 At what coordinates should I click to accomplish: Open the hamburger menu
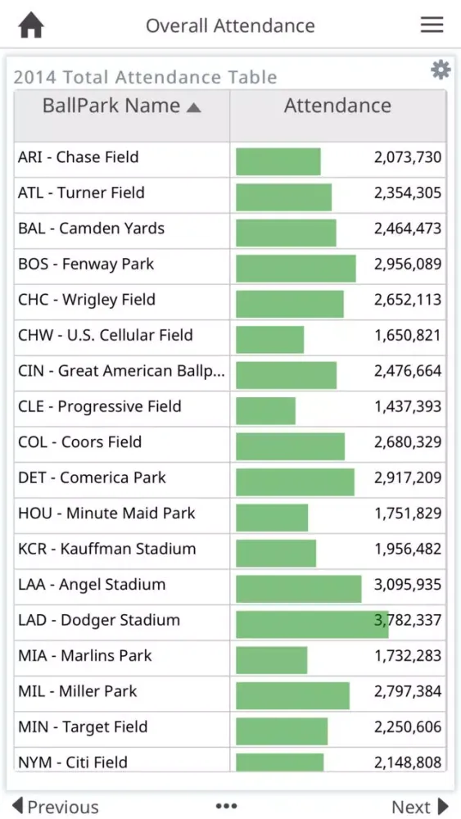pos(432,25)
